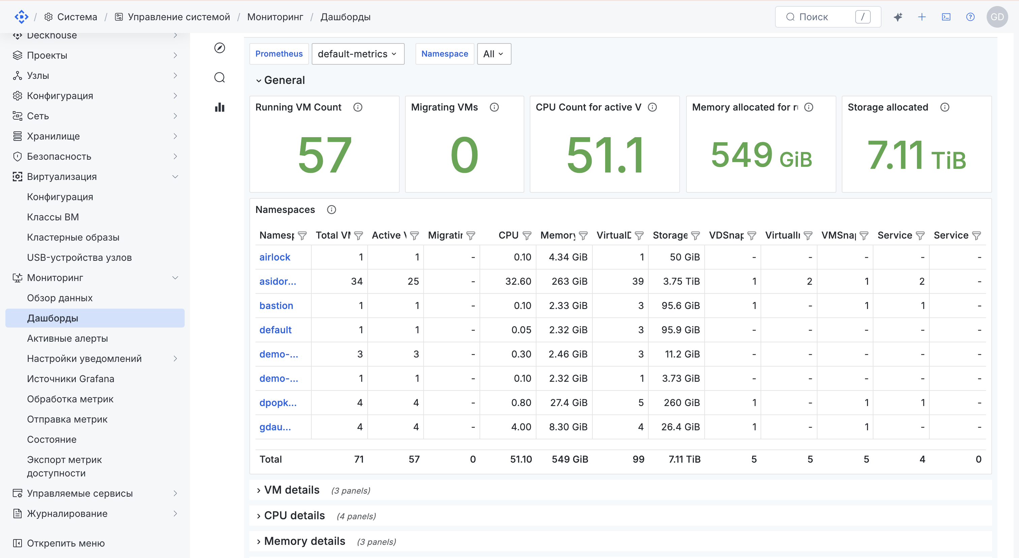Collapse the General section
1019x558 pixels.
[x=280, y=80]
